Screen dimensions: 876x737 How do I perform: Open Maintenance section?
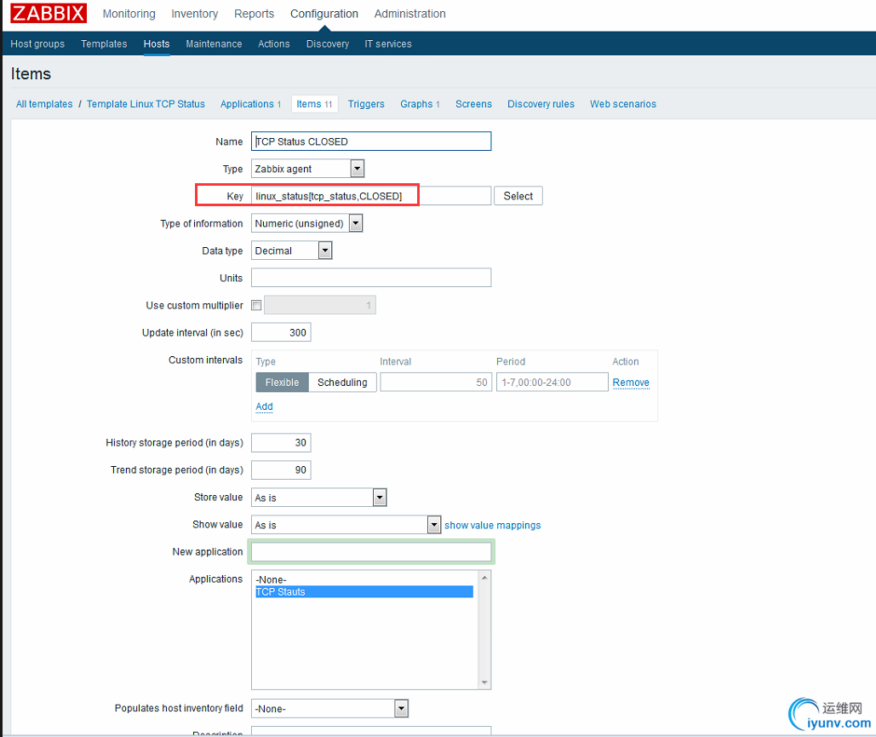point(214,43)
